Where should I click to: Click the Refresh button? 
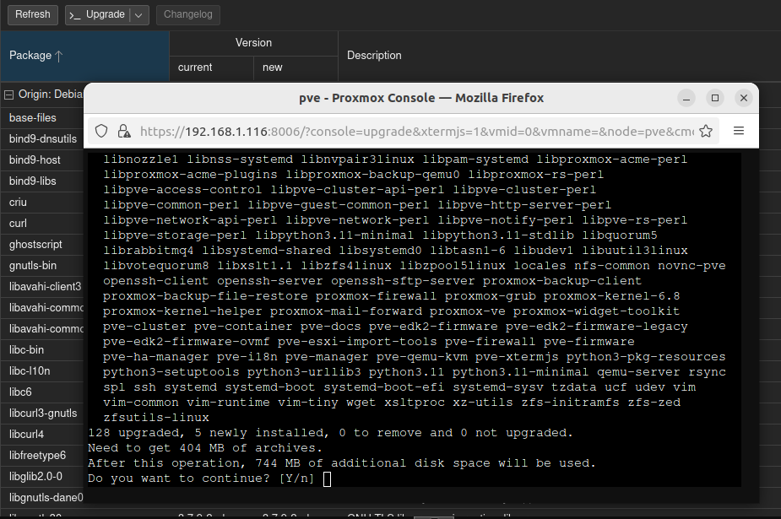[33, 14]
